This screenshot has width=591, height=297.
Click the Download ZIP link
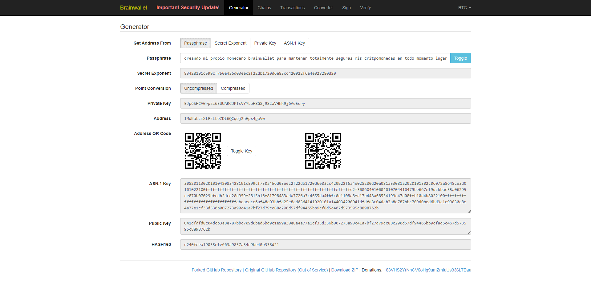(x=345, y=270)
